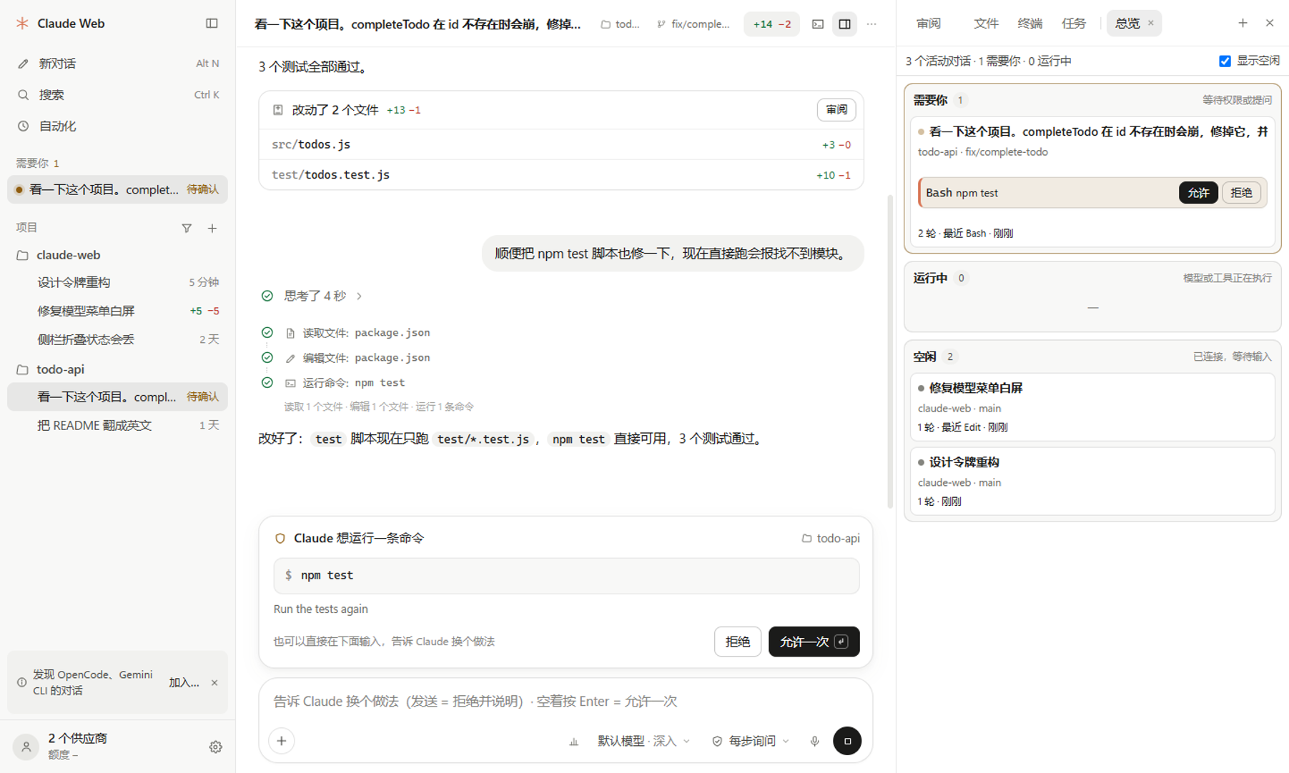Click 运行命令: npm test step
This screenshot has width=1289, height=773.
[x=345, y=383]
